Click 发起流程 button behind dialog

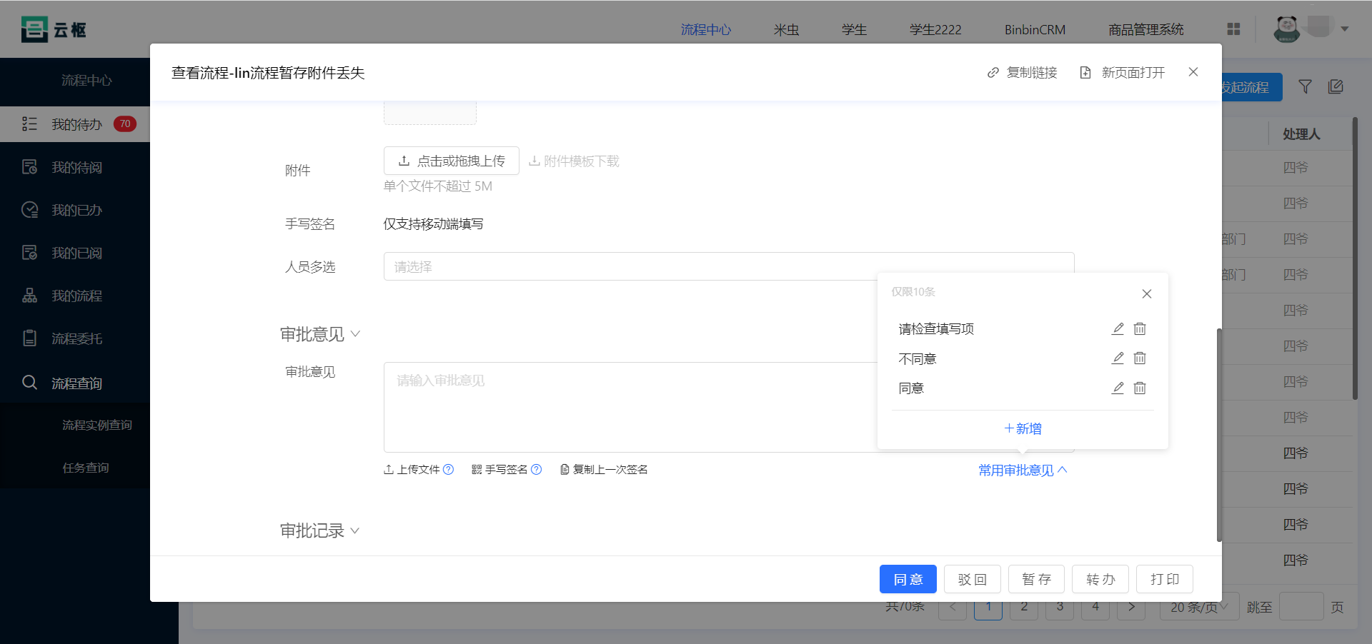click(1251, 87)
